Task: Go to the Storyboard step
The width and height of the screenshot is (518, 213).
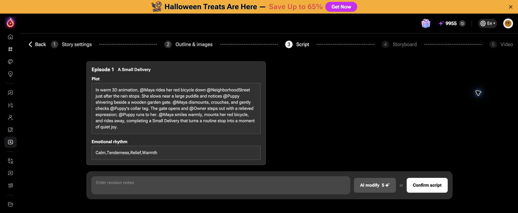Action: pos(399,44)
